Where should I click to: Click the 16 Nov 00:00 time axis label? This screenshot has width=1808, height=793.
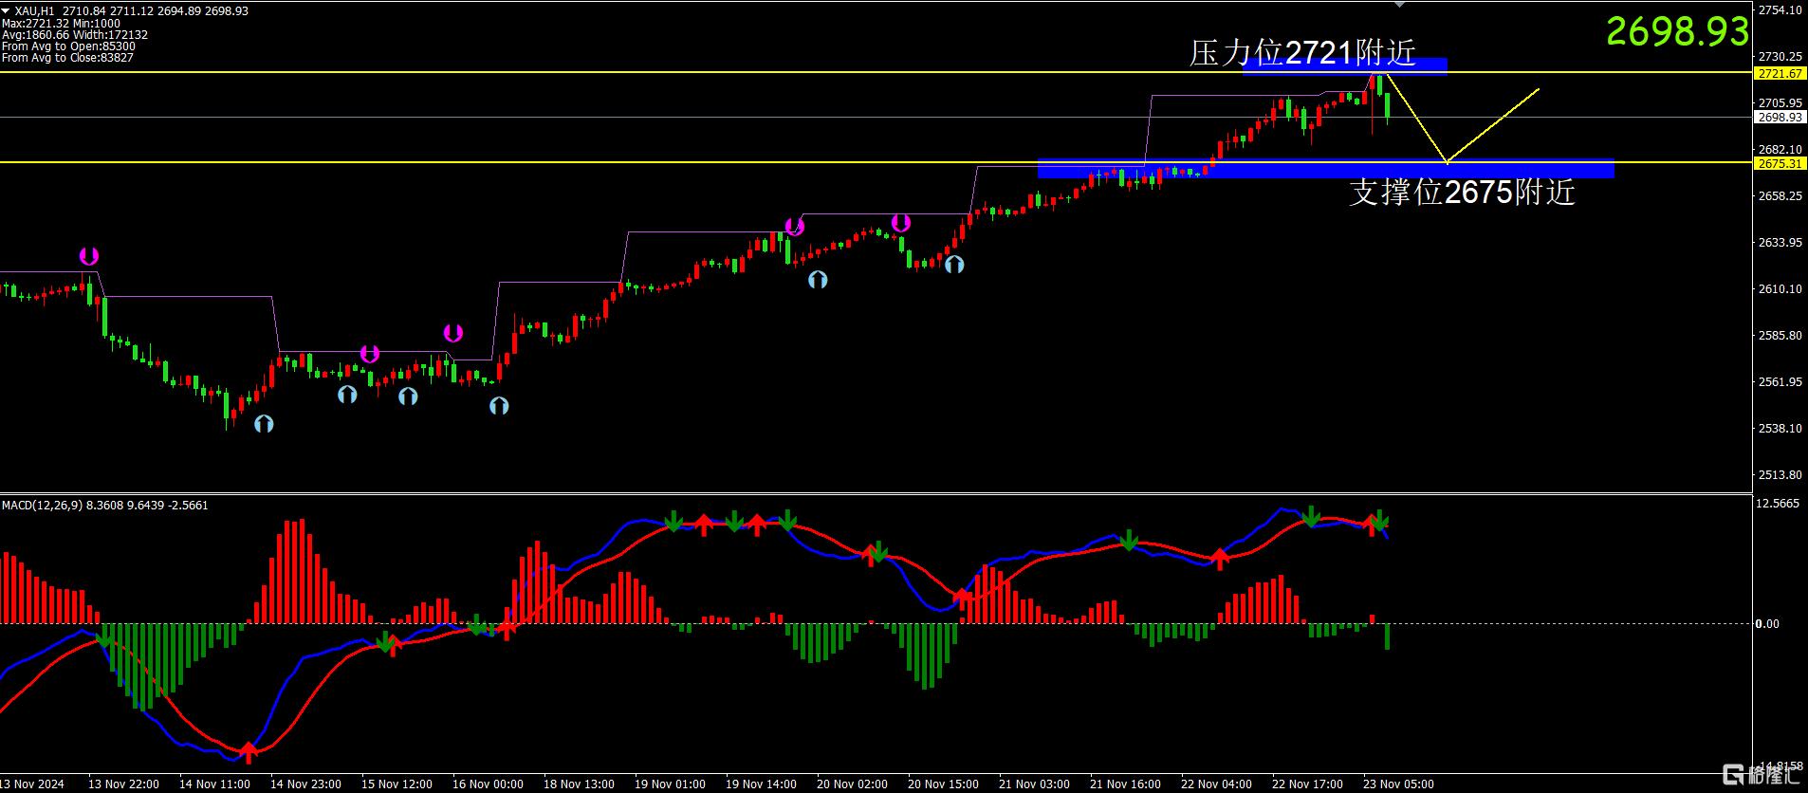[488, 784]
